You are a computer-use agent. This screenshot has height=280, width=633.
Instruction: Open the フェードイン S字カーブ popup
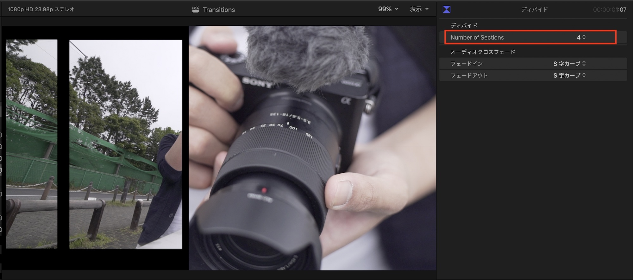click(569, 64)
